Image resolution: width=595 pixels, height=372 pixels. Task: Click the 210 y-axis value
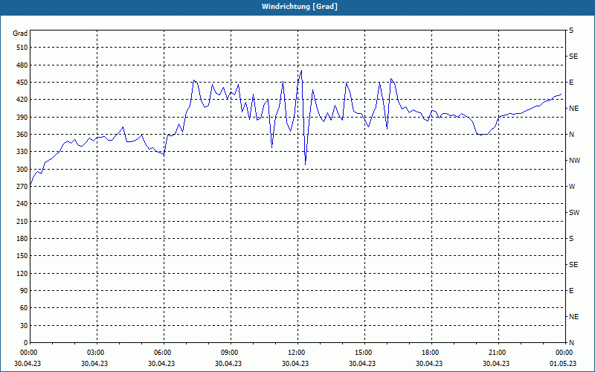pyautogui.click(x=22, y=221)
